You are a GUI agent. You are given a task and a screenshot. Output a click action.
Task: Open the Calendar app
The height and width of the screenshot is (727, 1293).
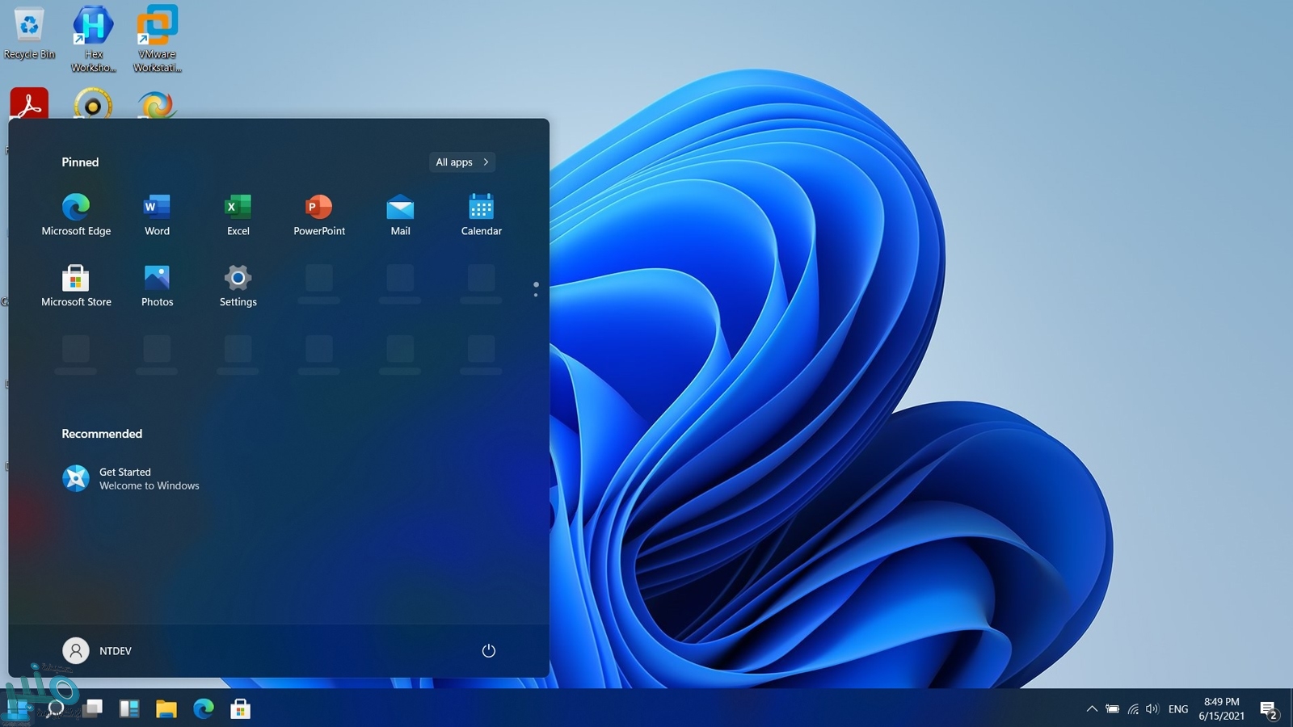click(x=481, y=215)
